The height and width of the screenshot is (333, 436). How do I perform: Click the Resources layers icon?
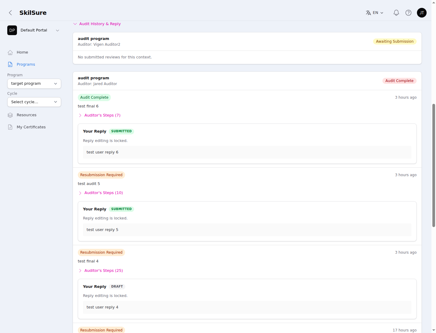click(x=10, y=115)
